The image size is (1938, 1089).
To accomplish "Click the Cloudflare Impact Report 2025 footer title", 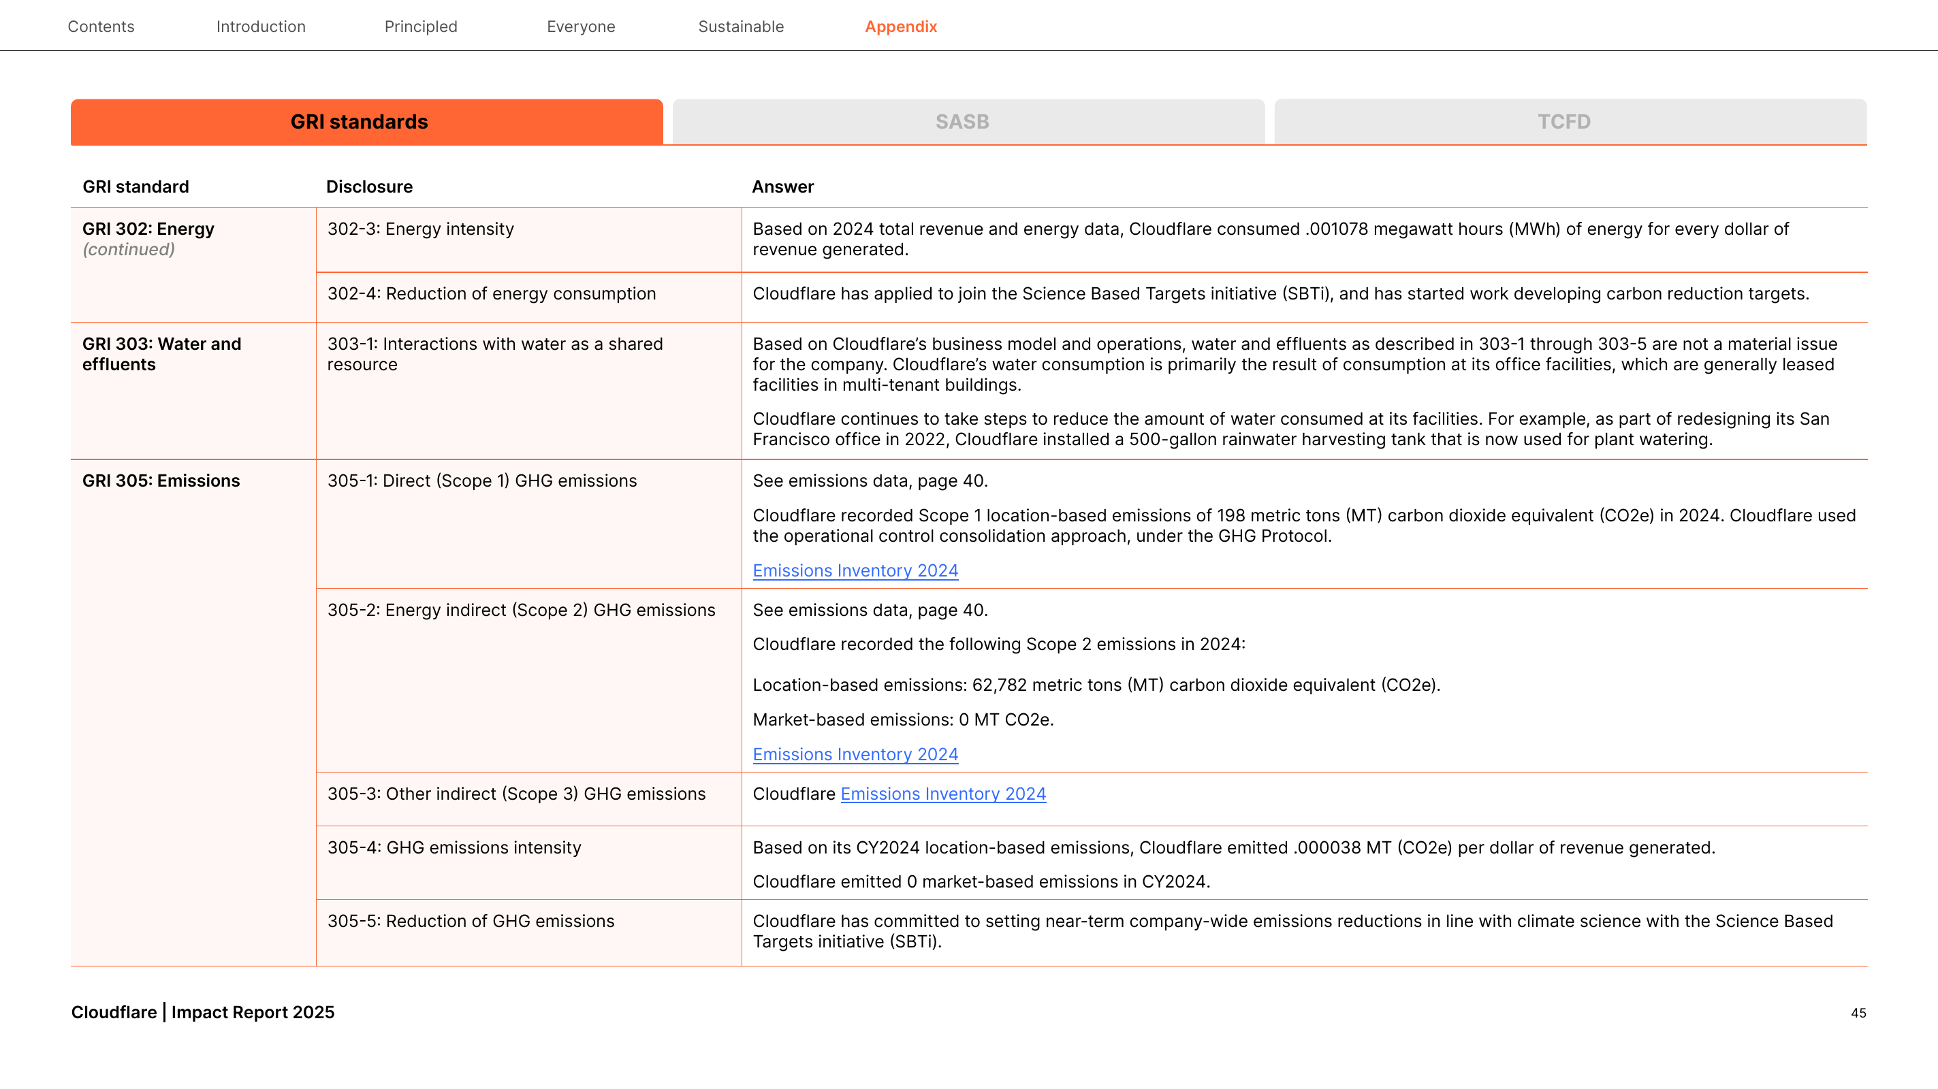I will (203, 1012).
